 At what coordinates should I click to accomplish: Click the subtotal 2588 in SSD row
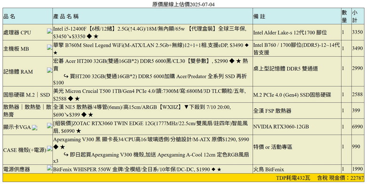click(358, 95)
